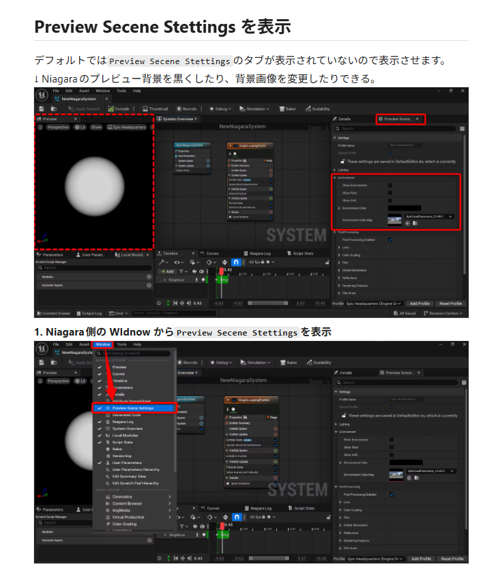Open the 60 fps dropdown in the upper screenshot
This screenshot has height=577, width=500.
coord(261,262)
